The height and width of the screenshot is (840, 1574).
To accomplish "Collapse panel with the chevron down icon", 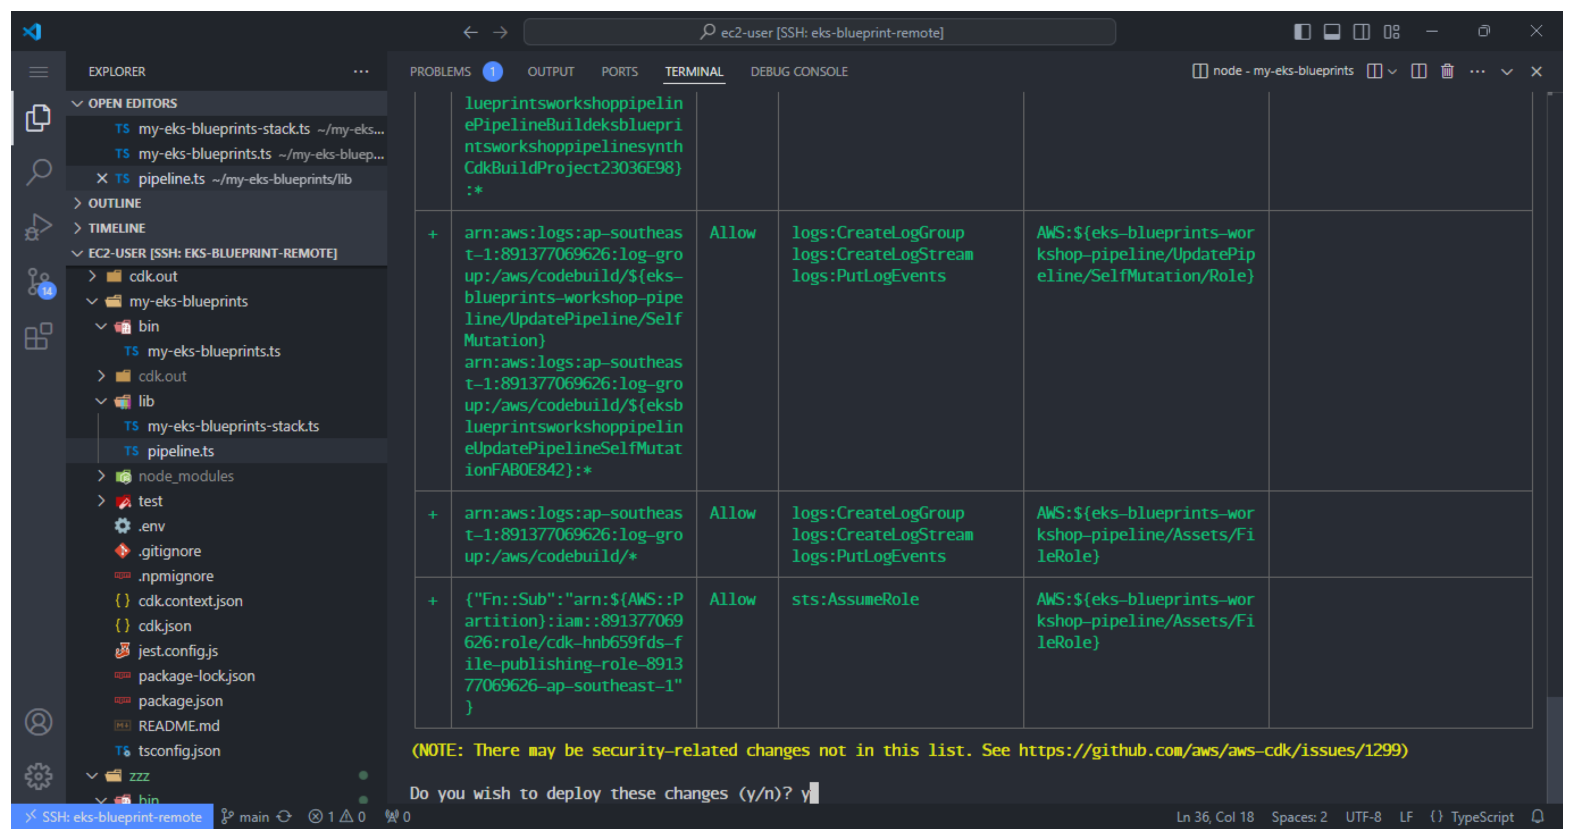I will pyautogui.click(x=1507, y=72).
